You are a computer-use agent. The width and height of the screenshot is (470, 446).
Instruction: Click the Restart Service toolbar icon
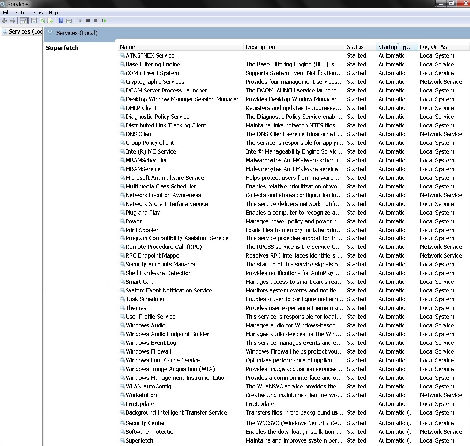click(x=104, y=21)
